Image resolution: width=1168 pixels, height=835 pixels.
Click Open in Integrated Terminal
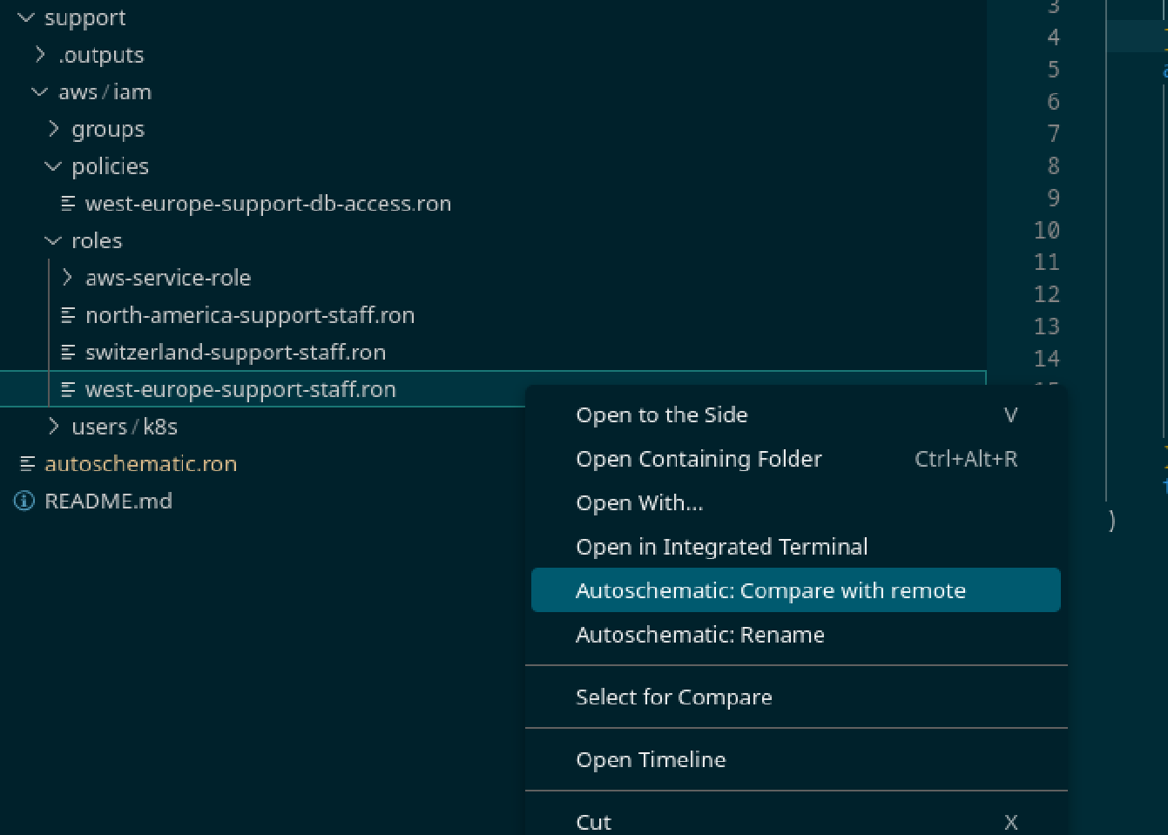click(721, 547)
